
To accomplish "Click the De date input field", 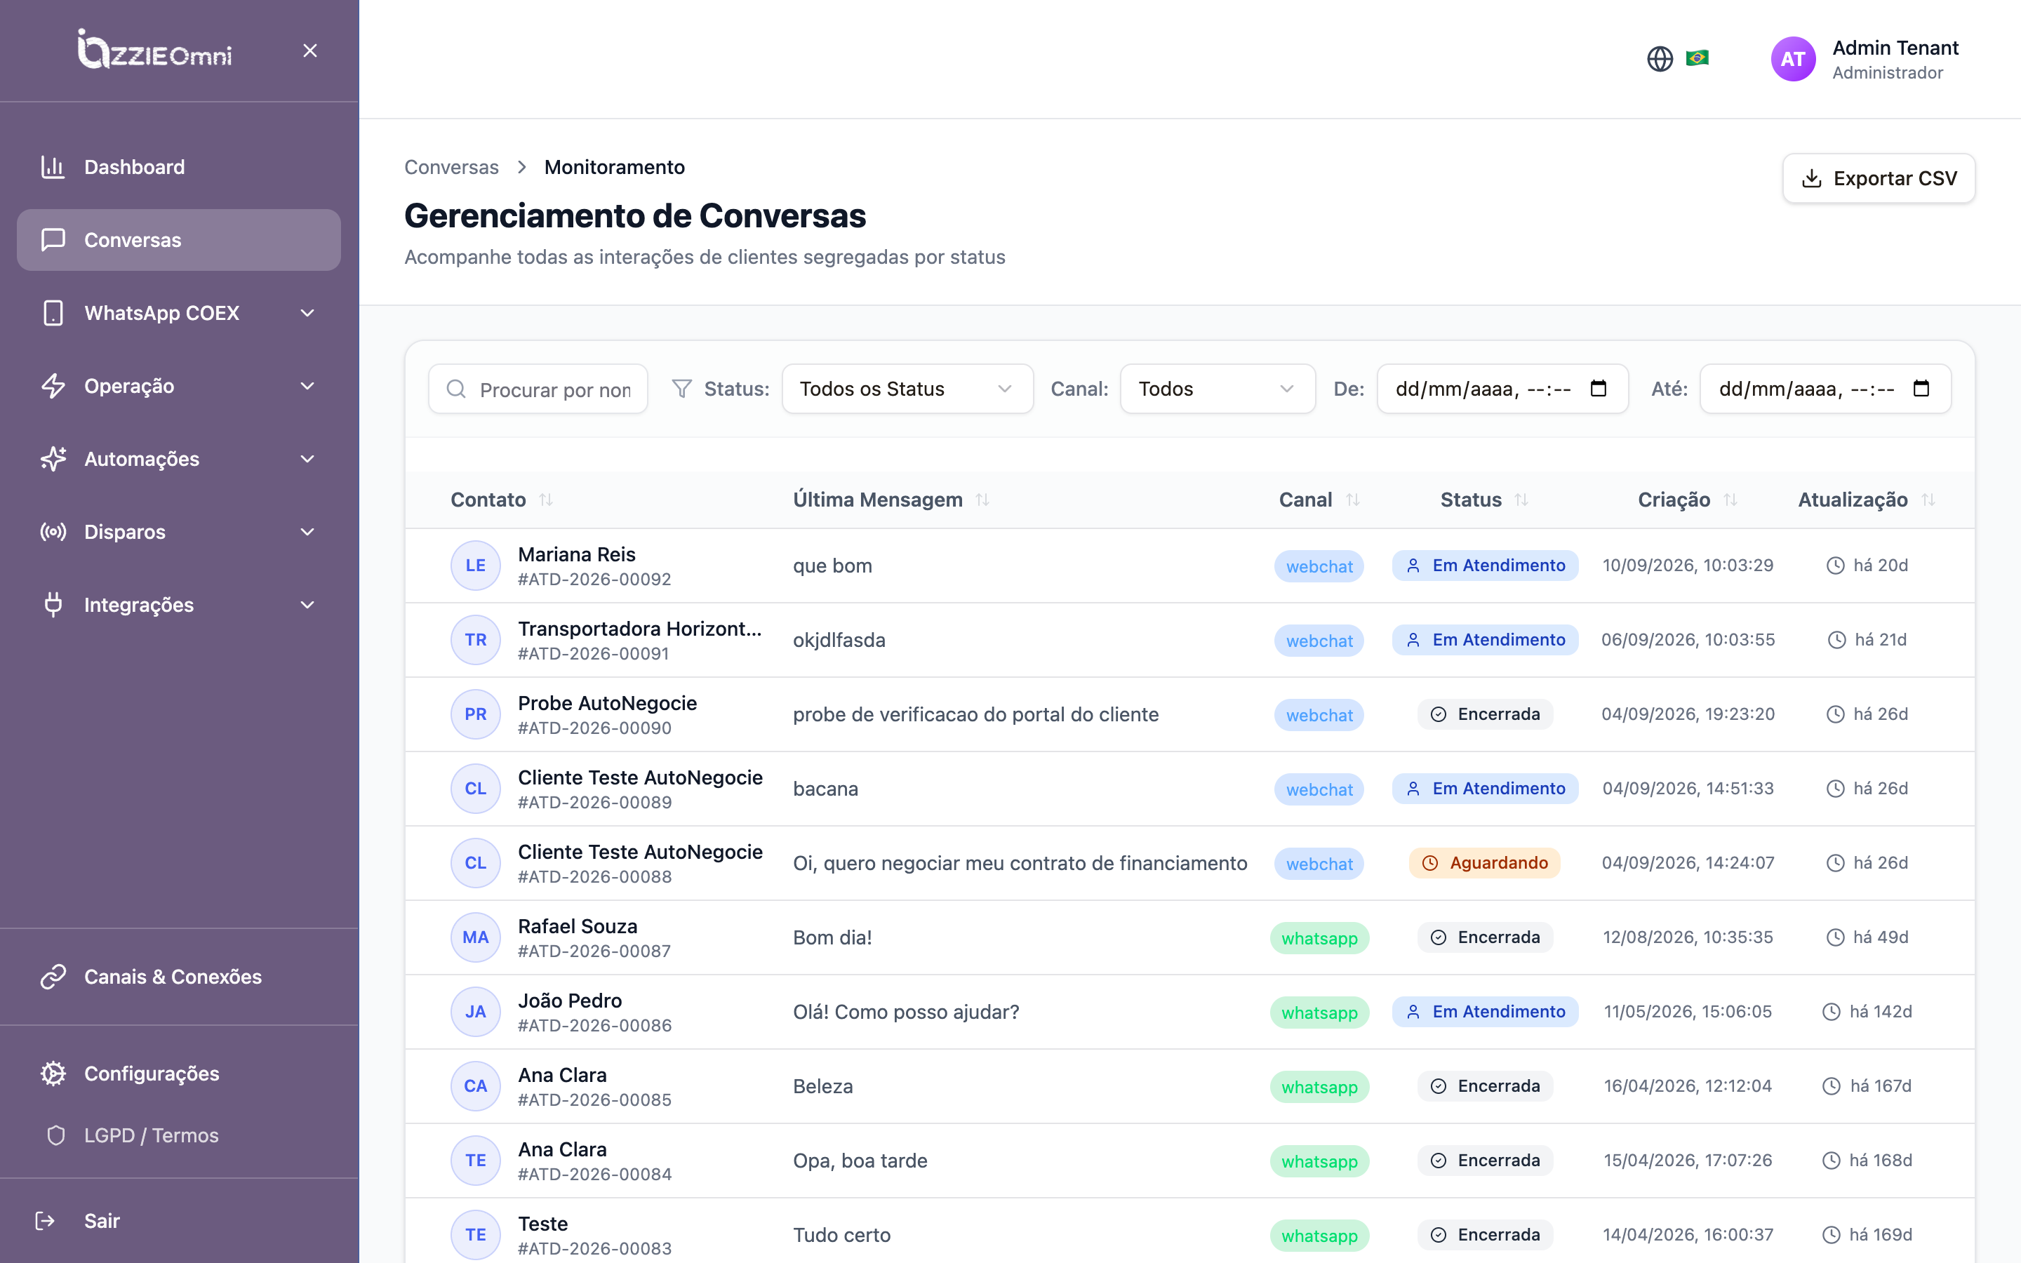I will (1502, 389).
